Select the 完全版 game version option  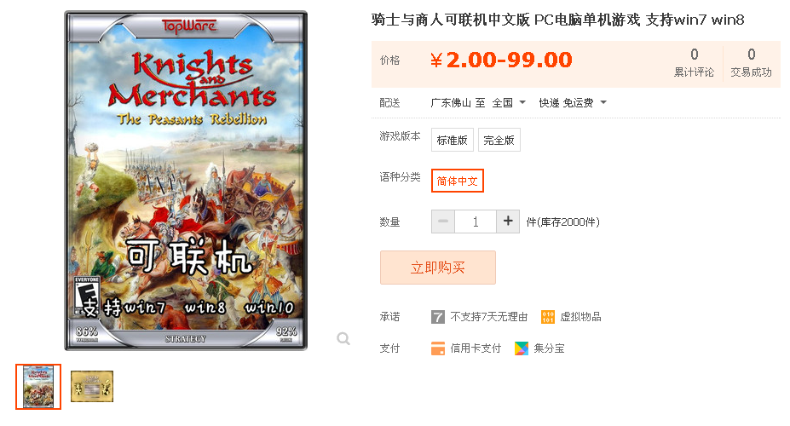pyautogui.click(x=499, y=140)
